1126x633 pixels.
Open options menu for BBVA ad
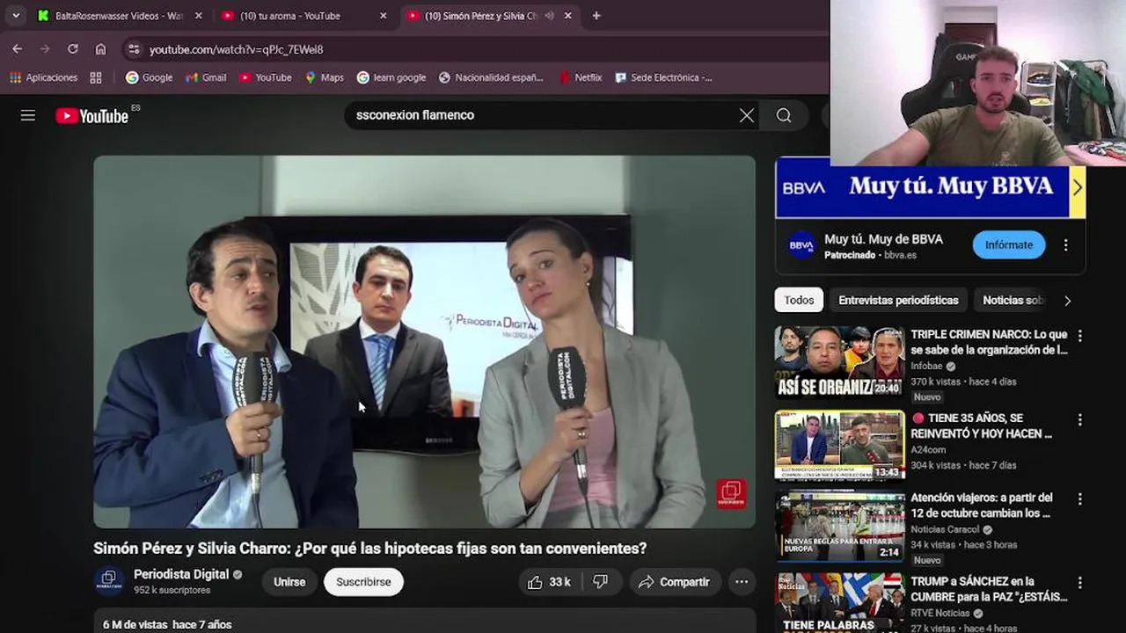(x=1065, y=245)
